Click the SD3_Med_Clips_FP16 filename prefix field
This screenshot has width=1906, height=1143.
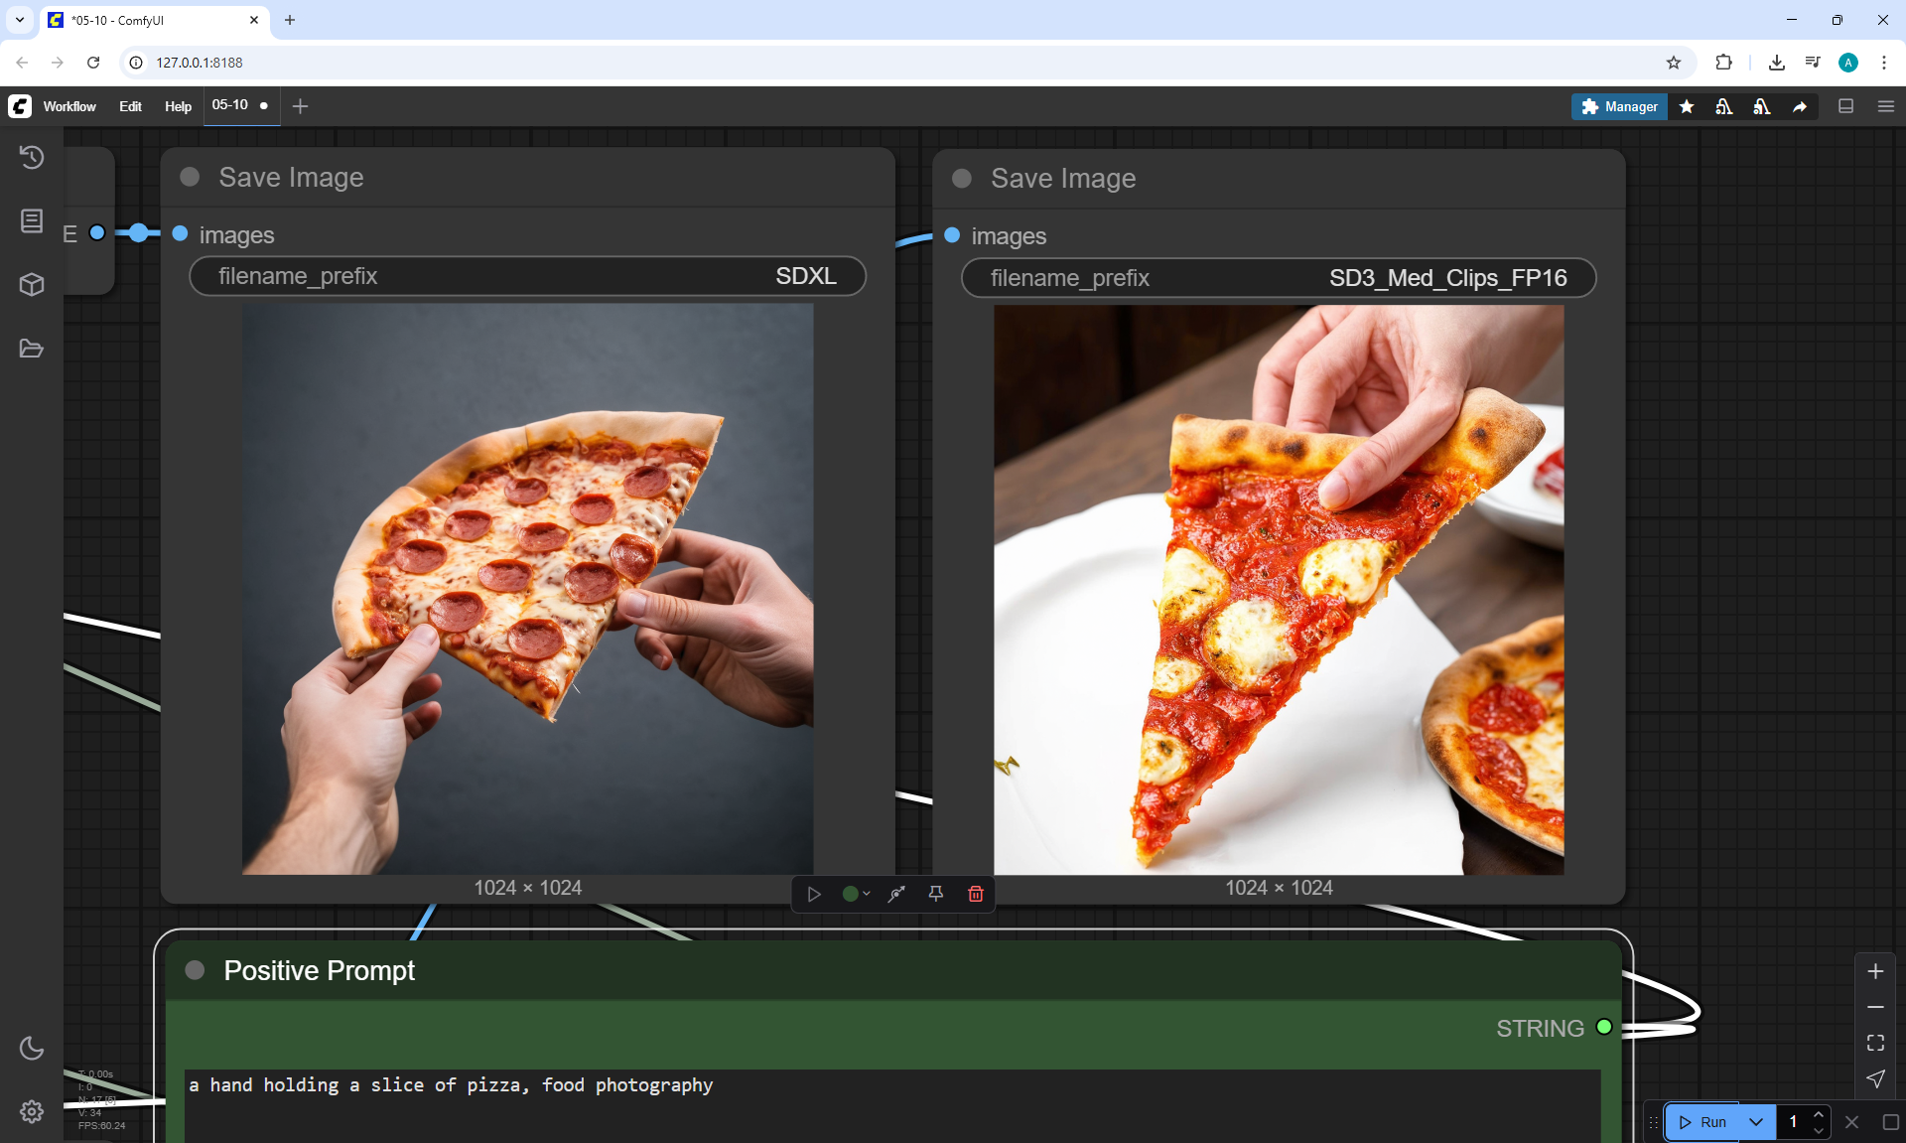point(1278,278)
